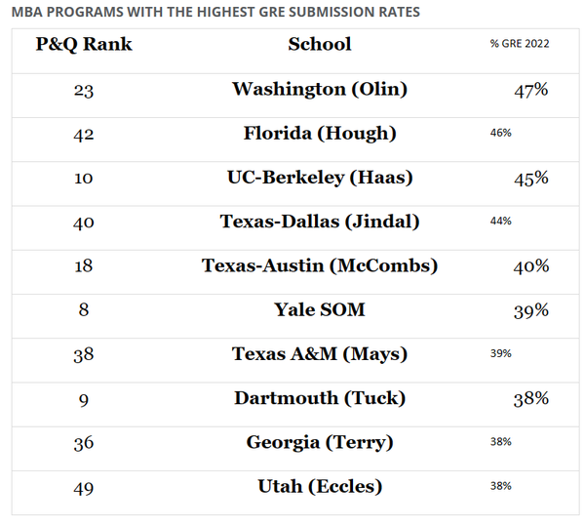Select the 45% value in the UC-Berkeley row
585x526 pixels.
(531, 178)
